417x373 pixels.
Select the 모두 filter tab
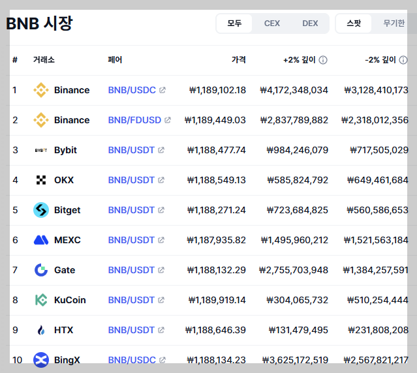[234, 23]
